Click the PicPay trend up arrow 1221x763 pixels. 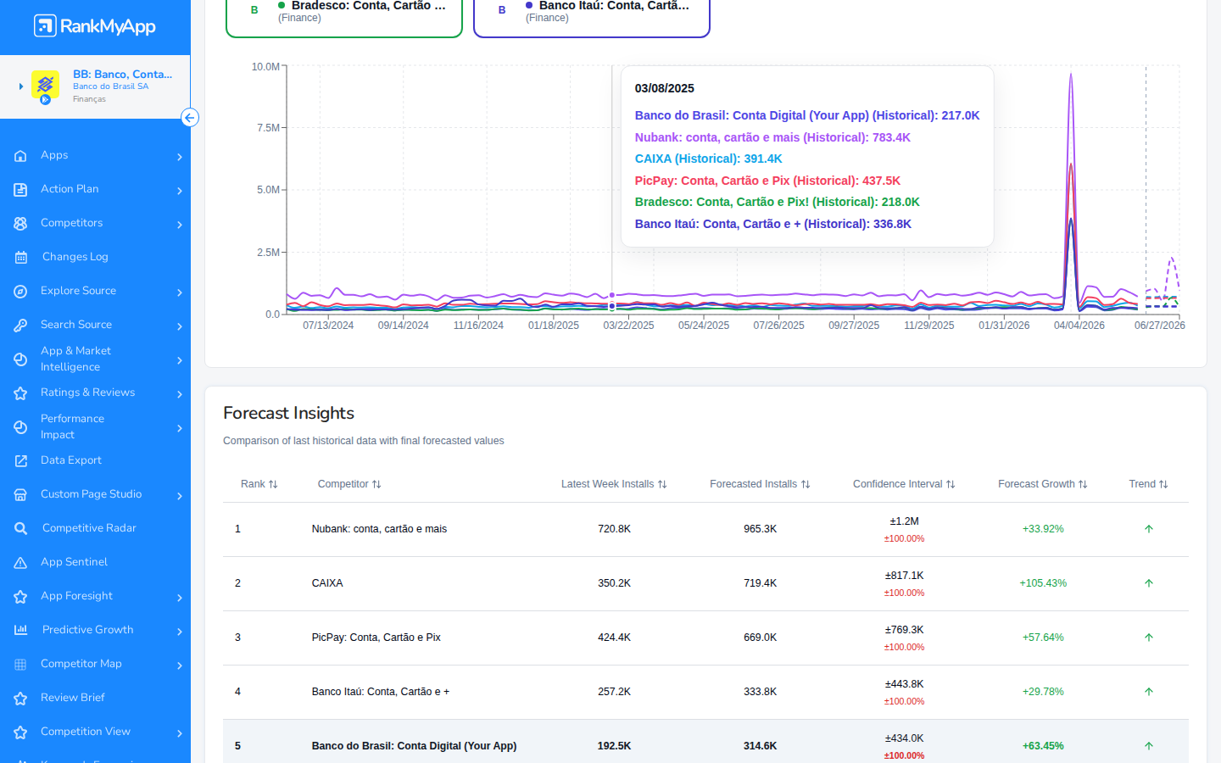1149,638
